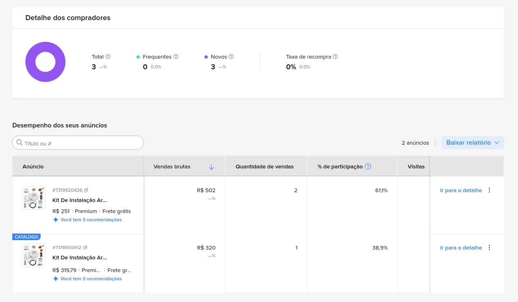
Task: Click the Anúncio column header
Action: pyautogui.click(x=33, y=166)
